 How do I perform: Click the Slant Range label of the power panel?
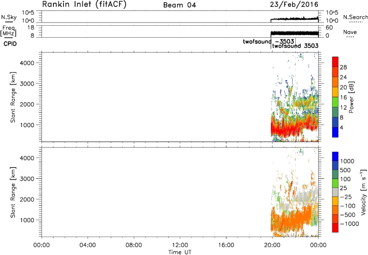[13, 97]
